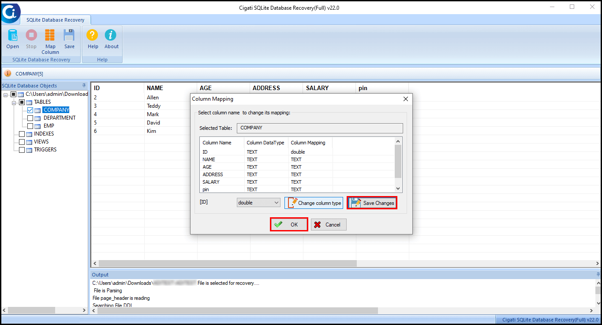Viewport: 602px width, 325px height.
Task: Click the Column DataType column header
Action: 266,143
